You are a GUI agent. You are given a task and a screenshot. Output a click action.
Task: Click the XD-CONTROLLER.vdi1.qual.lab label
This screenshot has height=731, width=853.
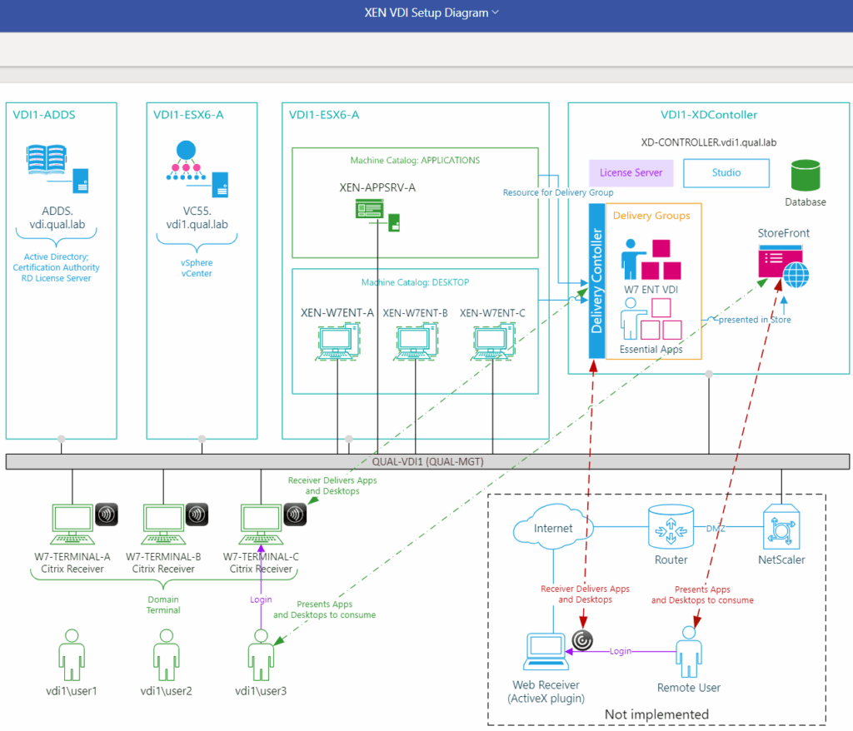(709, 142)
